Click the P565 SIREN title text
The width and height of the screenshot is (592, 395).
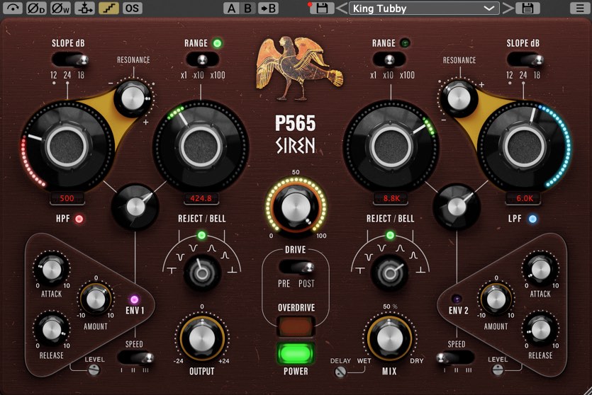[x=295, y=134]
